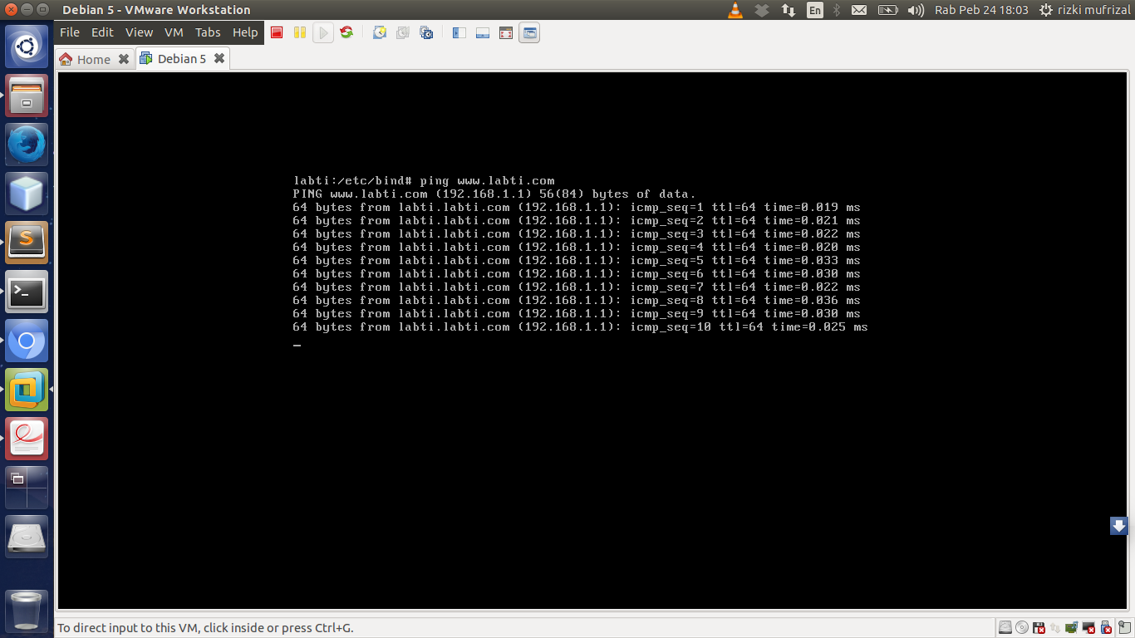
Task: Click the sound card status icon
Action: tap(1072, 627)
